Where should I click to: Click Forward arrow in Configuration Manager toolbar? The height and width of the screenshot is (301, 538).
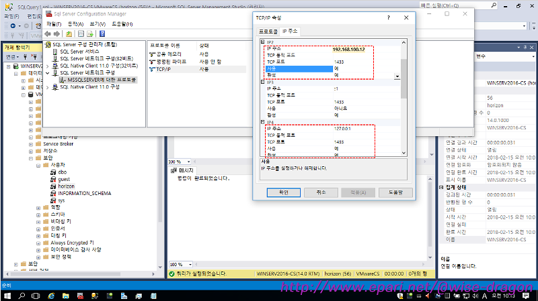pos(56,34)
